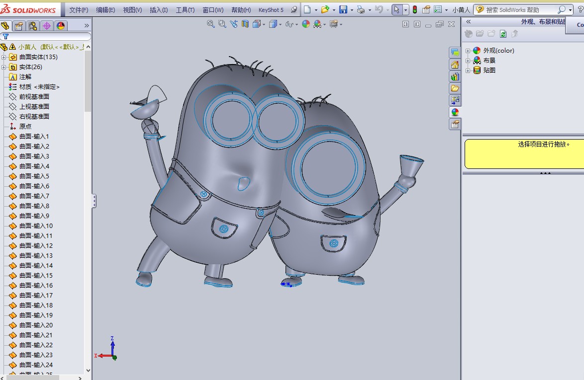This screenshot has width=584, height=380.
Task: Open the 文件(F) menu
Action: point(79,10)
